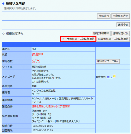The width and height of the screenshot is (131, 134).
Task: Open 連絡配信状況 delivery status
Action: click(121, 33)
